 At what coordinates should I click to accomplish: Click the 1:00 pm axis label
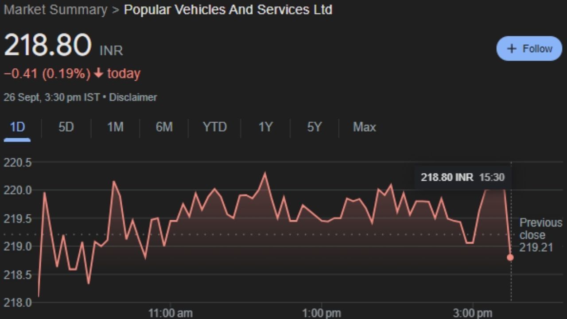tap(322, 313)
